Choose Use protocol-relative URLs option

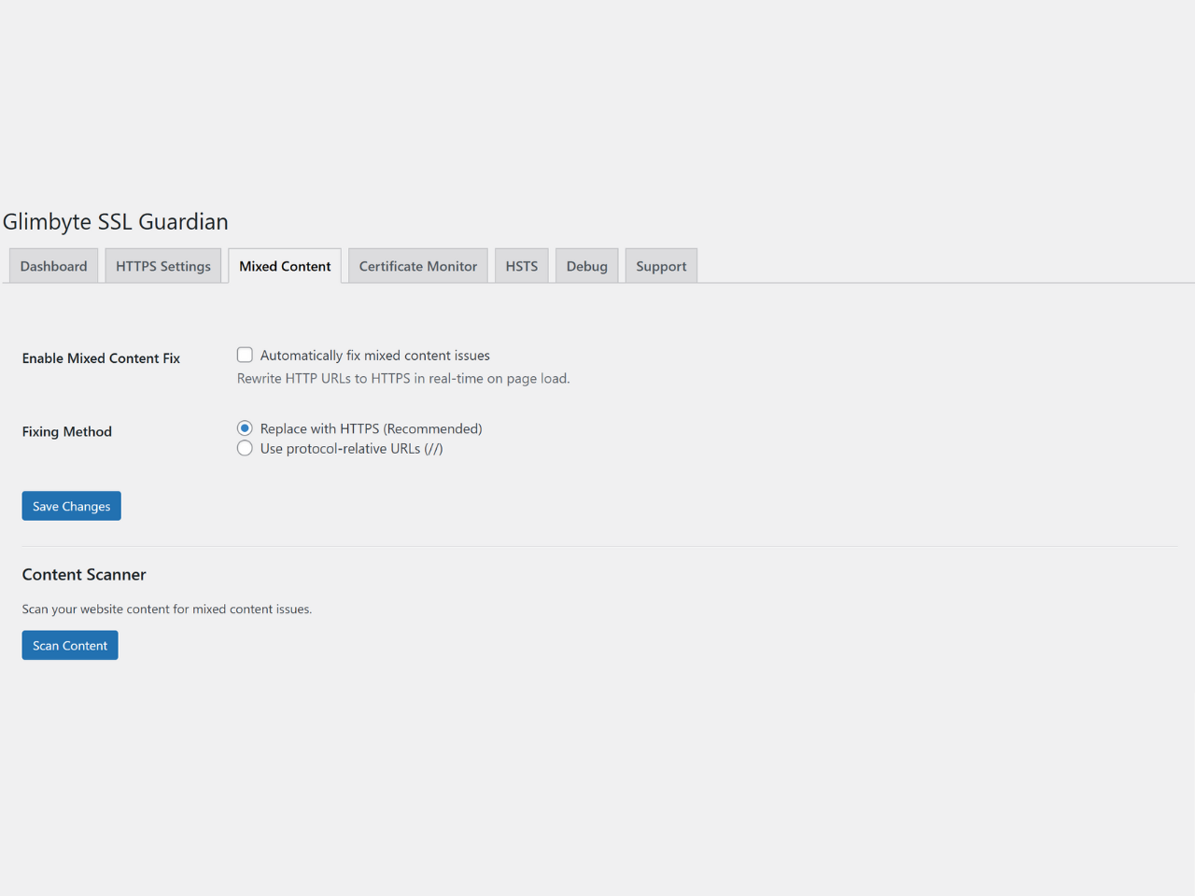click(x=245, y=449)
